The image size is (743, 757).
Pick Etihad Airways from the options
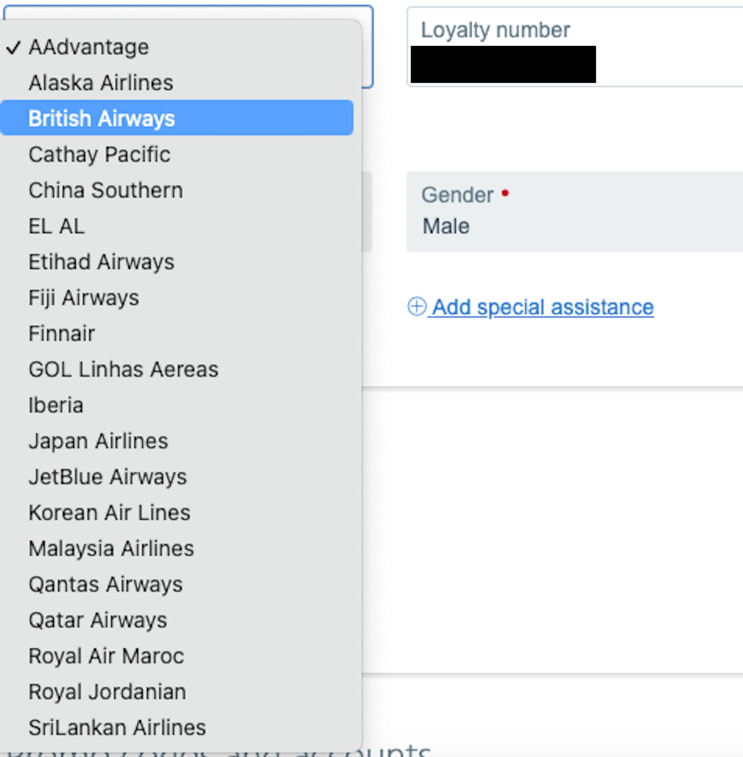[x=101, y=262]
